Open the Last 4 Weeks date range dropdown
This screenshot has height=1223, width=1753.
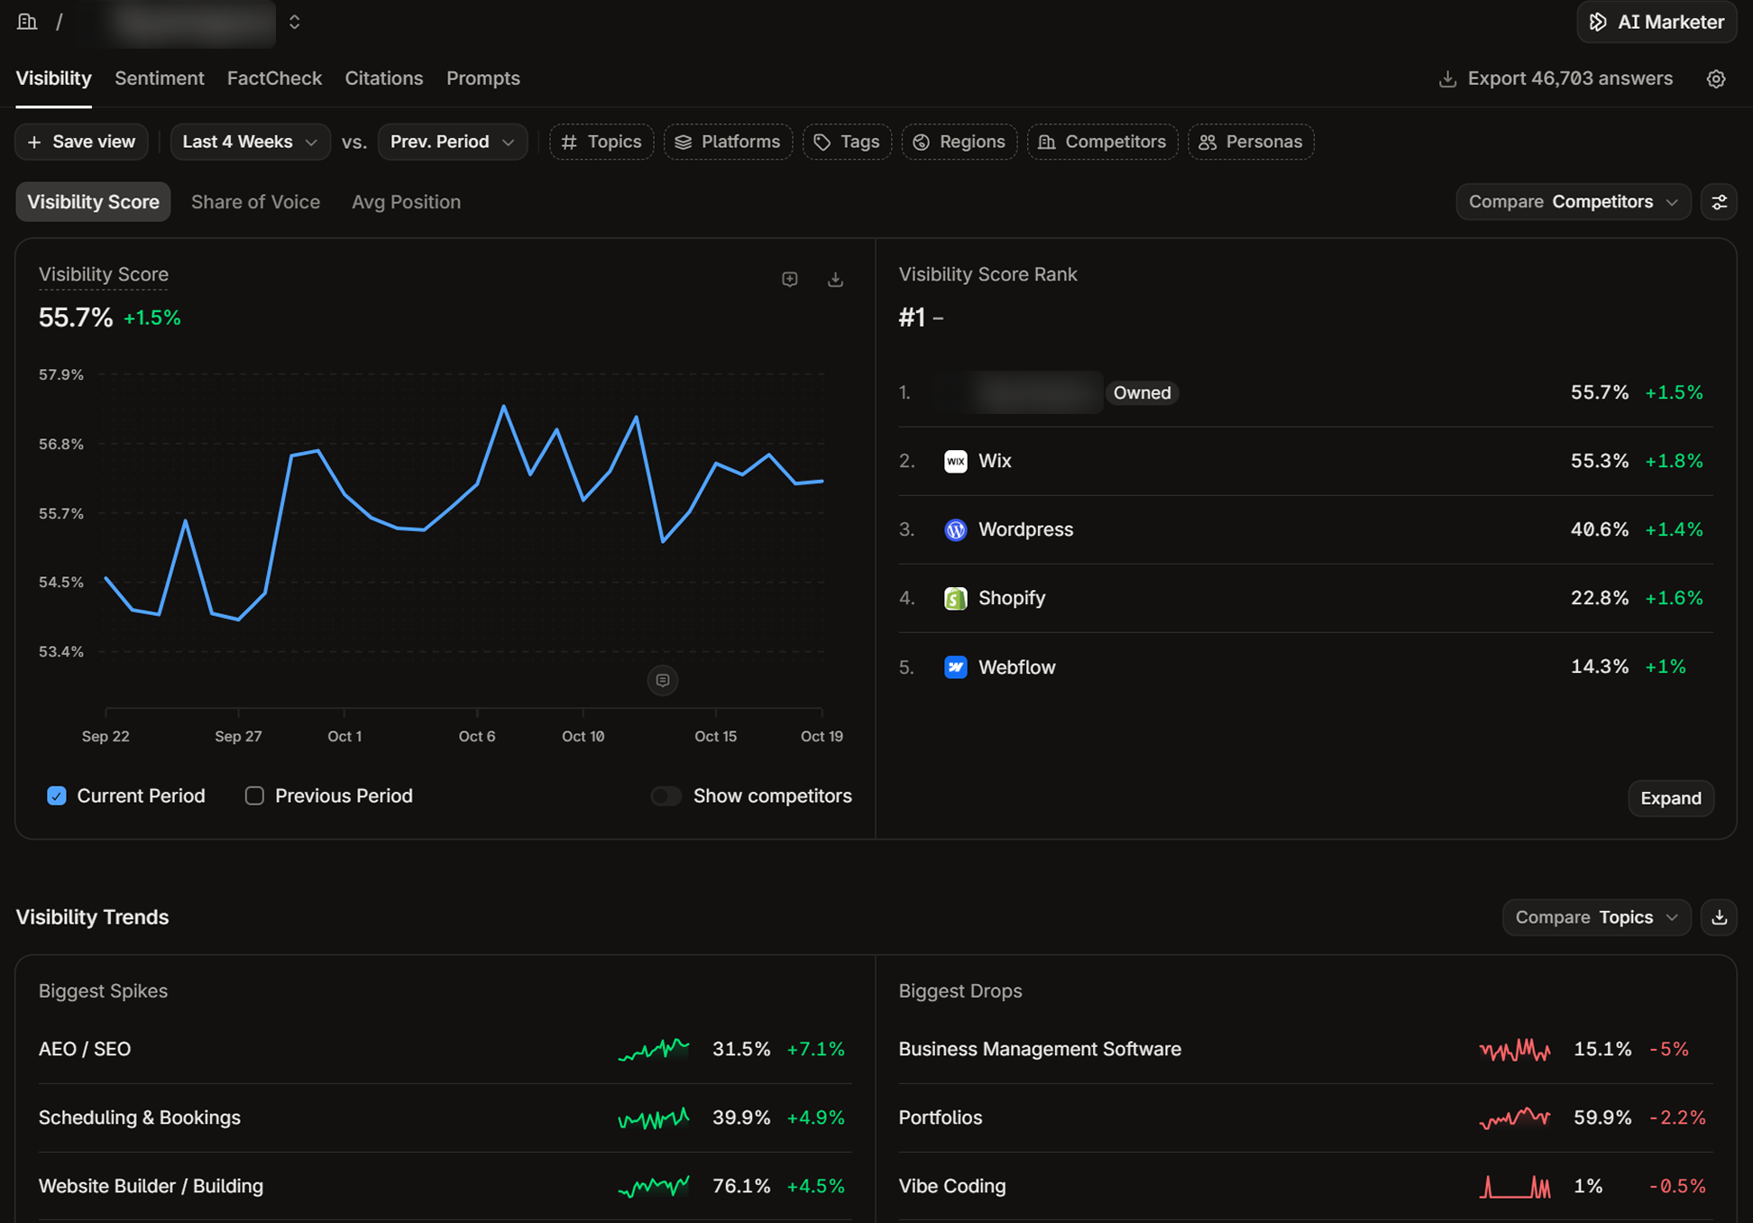(x=250, y=142)
